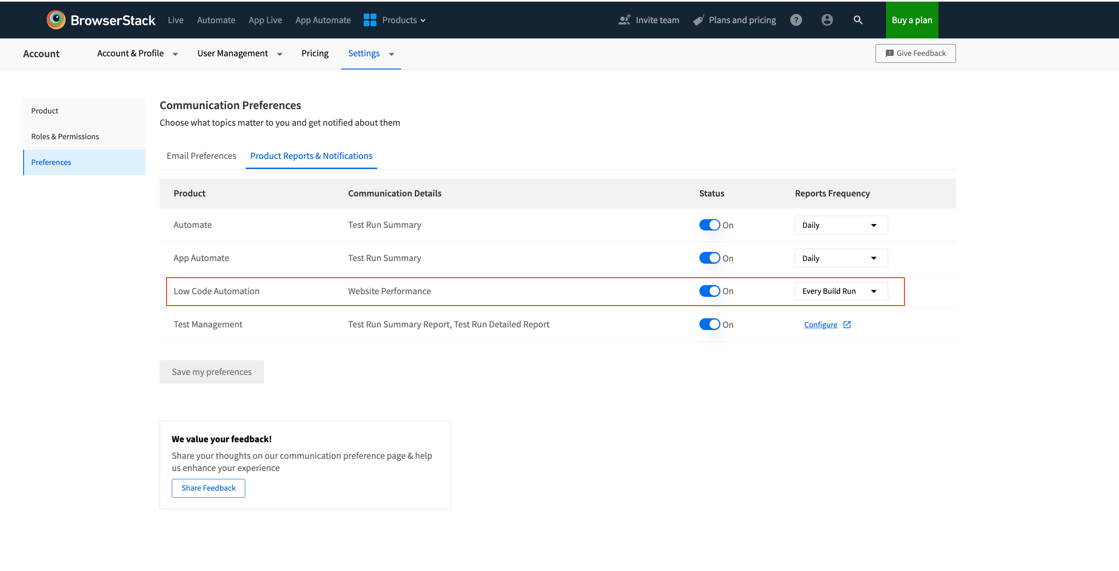The height and width of the screenshot is (571, 1119).
Task: Click the We value your feedback! heading
Action: click(222, 439)
